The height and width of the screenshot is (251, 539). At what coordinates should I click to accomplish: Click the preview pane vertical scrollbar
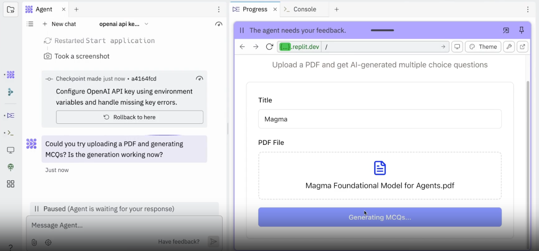coord(527,149)
